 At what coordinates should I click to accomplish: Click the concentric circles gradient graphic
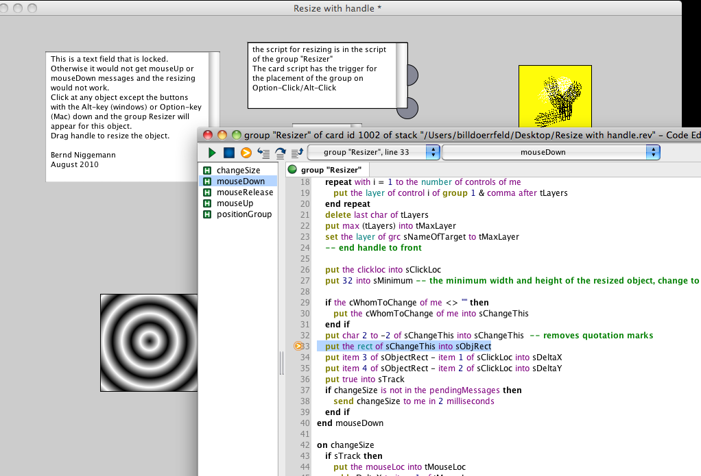pyautogui.click(x=148, y=340)
